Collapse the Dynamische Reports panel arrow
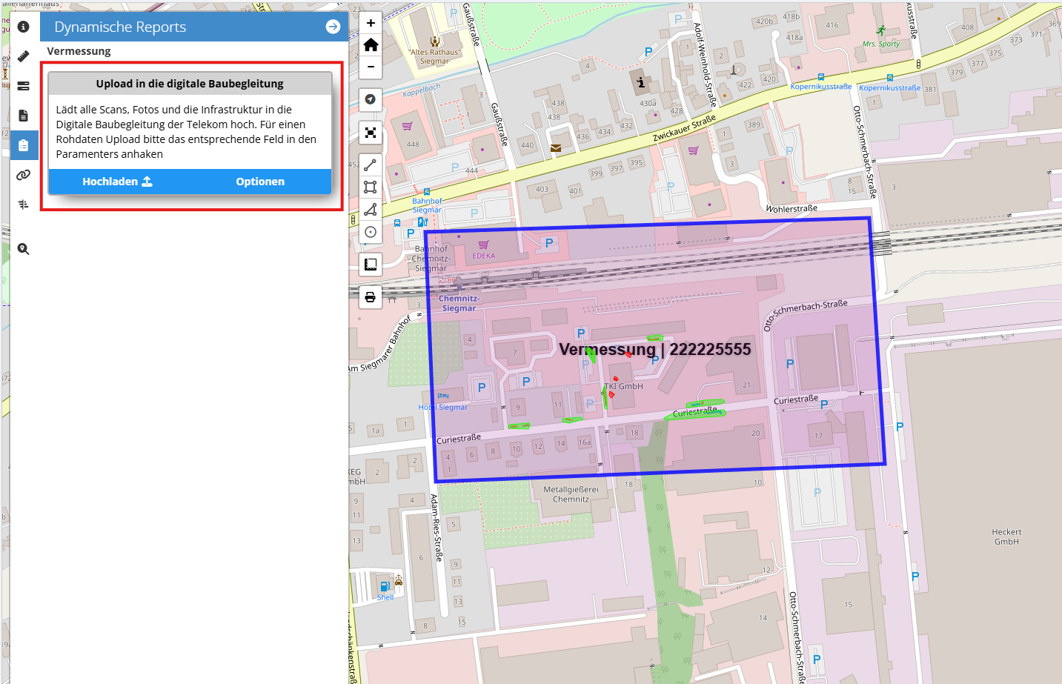 tap(333, 27)
